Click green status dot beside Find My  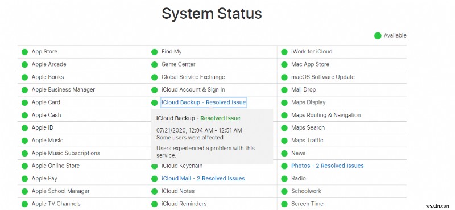[x=154, y=52]
